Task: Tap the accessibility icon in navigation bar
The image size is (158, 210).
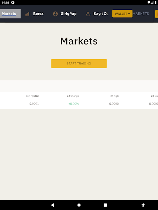Action: click(x=143, y=205)
